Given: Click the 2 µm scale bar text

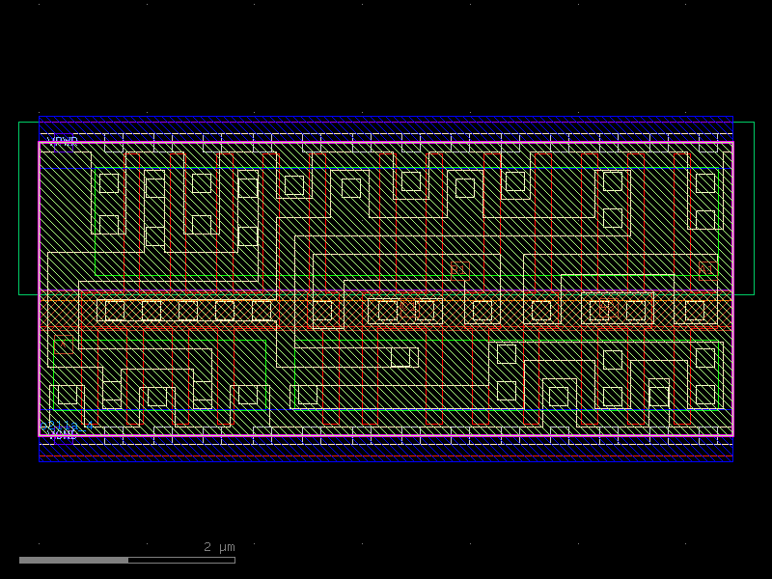Looking at the screenshot, I should 219,547.
